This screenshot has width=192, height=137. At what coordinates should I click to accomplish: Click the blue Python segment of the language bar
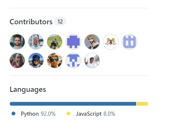click(73, 104)
